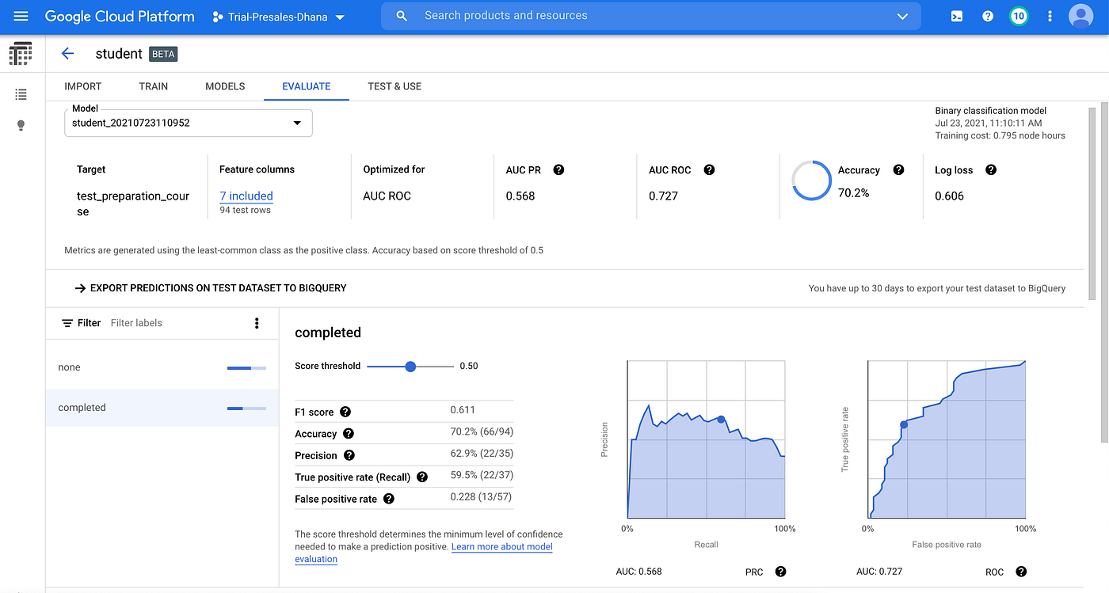Open the Help icon in the top bar
The height and width of the screenshot is (593, 1109).
987,16
